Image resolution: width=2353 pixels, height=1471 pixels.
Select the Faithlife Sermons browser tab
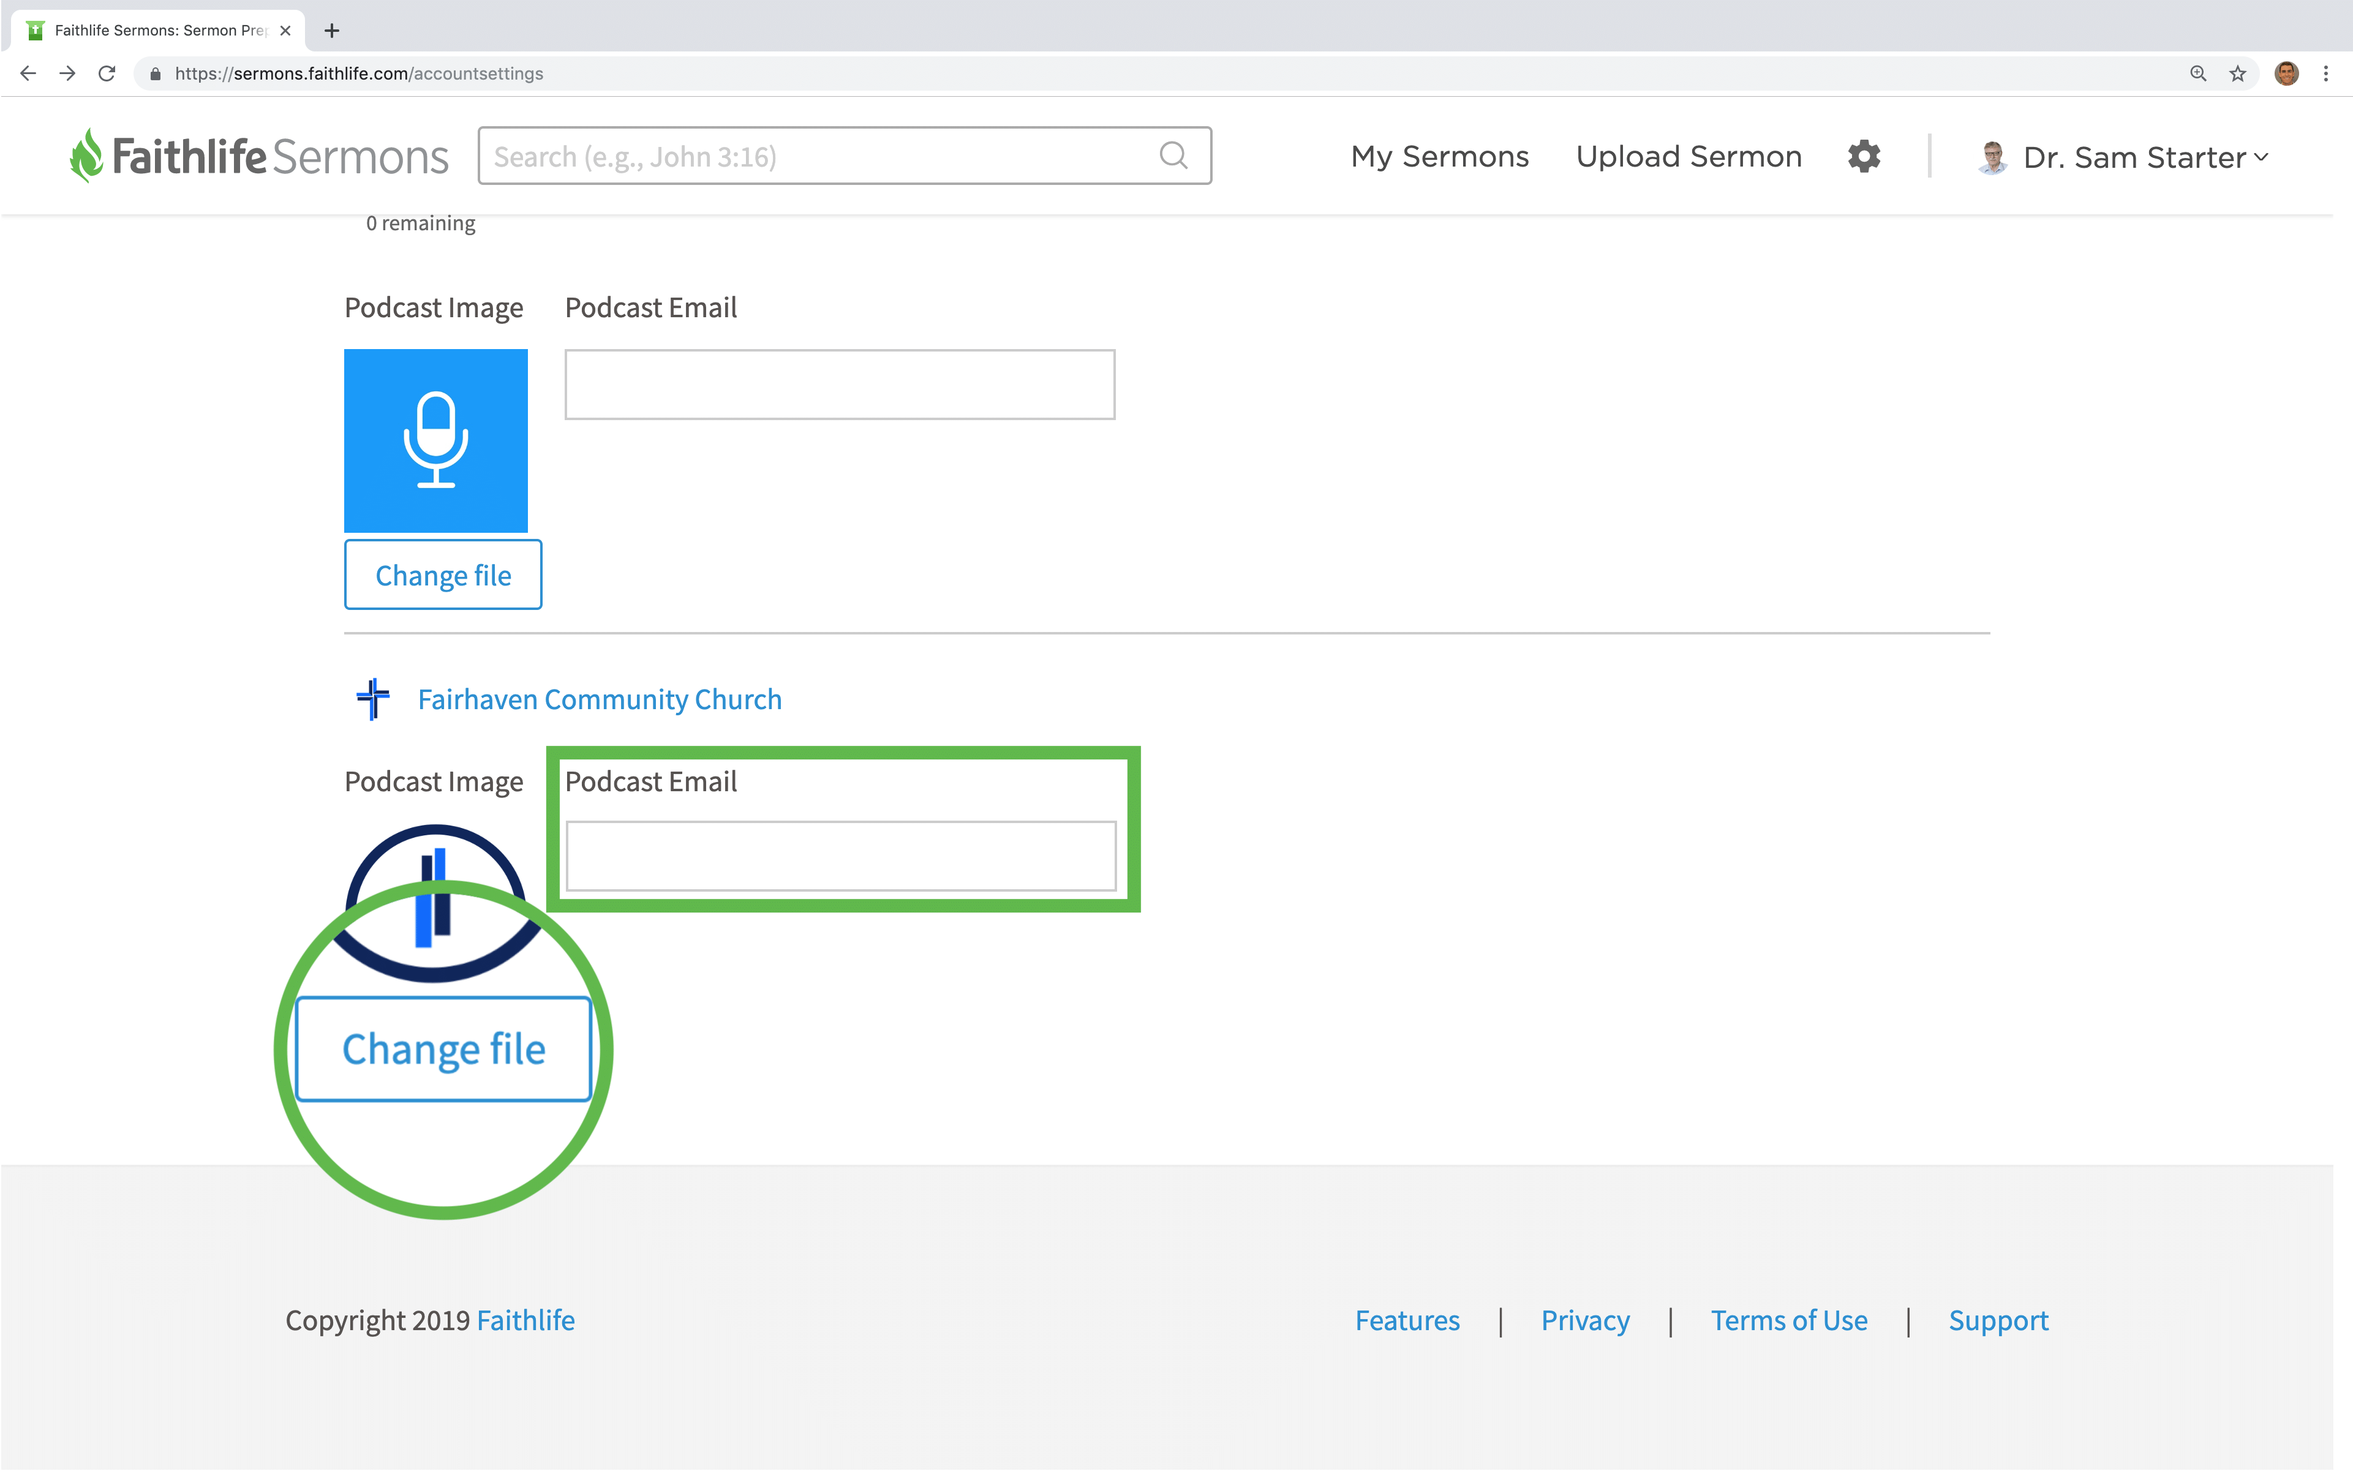(x=159, y=30)
